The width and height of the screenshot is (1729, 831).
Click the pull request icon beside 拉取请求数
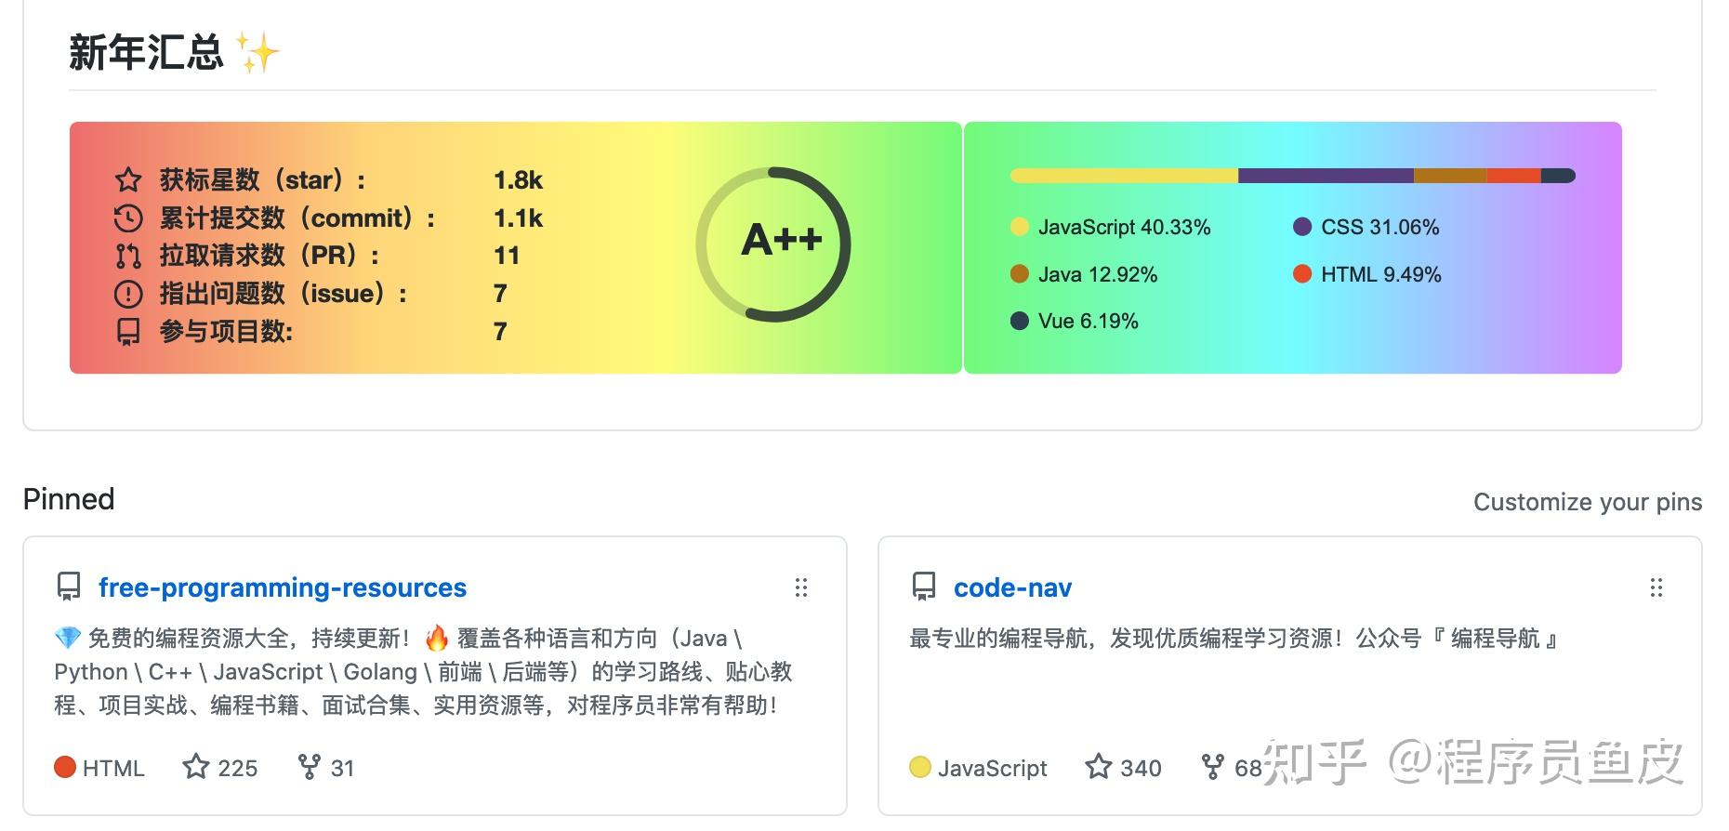click(x=128, y=256)
